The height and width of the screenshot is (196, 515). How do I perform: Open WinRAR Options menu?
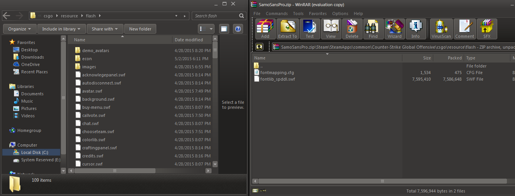pos(340,14)
